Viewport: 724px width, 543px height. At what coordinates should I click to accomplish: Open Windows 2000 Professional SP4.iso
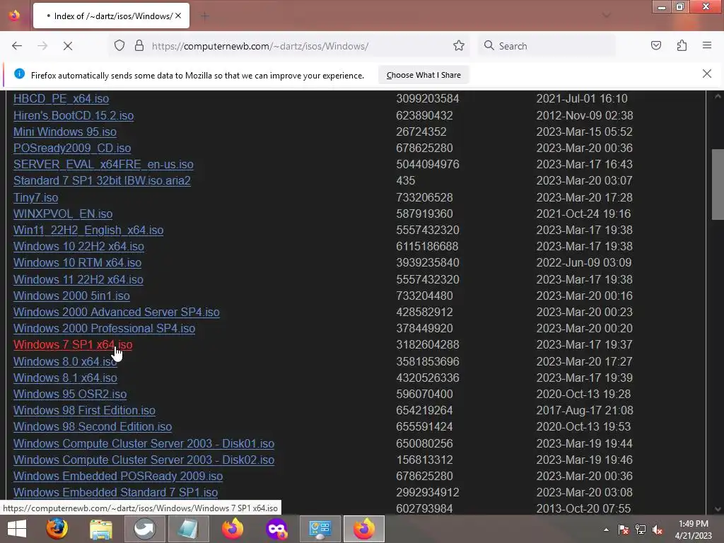[x=105, y=328]
